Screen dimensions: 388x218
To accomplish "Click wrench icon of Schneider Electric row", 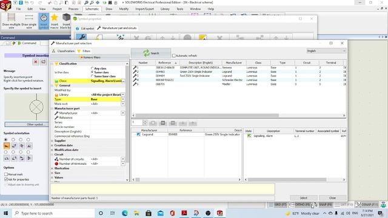I will (135, 80).
